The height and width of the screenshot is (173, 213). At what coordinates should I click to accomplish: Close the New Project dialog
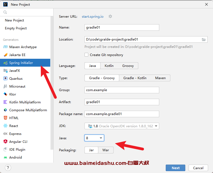206,4
